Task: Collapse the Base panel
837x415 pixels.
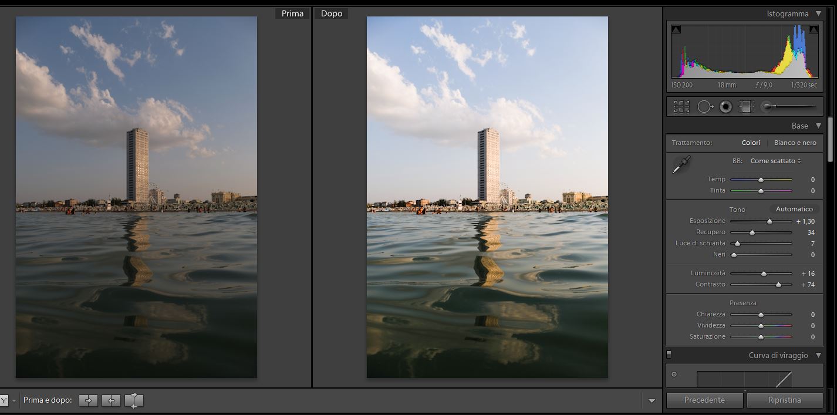Action: pos(818,126)
